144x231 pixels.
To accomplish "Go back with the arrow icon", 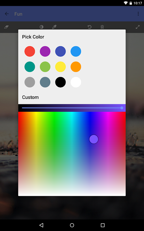I will (7, 14).
